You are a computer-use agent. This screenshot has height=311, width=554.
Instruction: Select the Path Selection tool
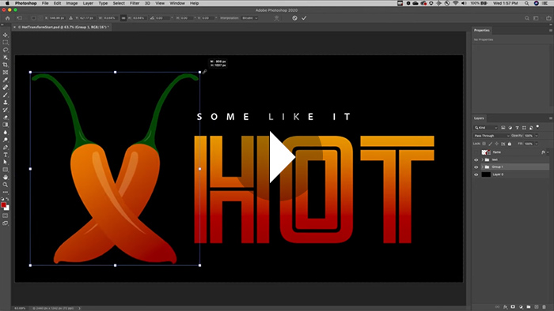(6, 163)
